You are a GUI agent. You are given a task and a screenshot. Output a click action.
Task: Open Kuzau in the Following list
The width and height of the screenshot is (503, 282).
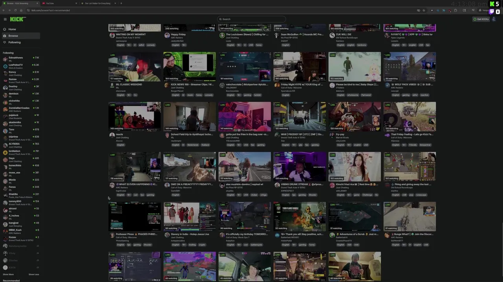(20, 238)
